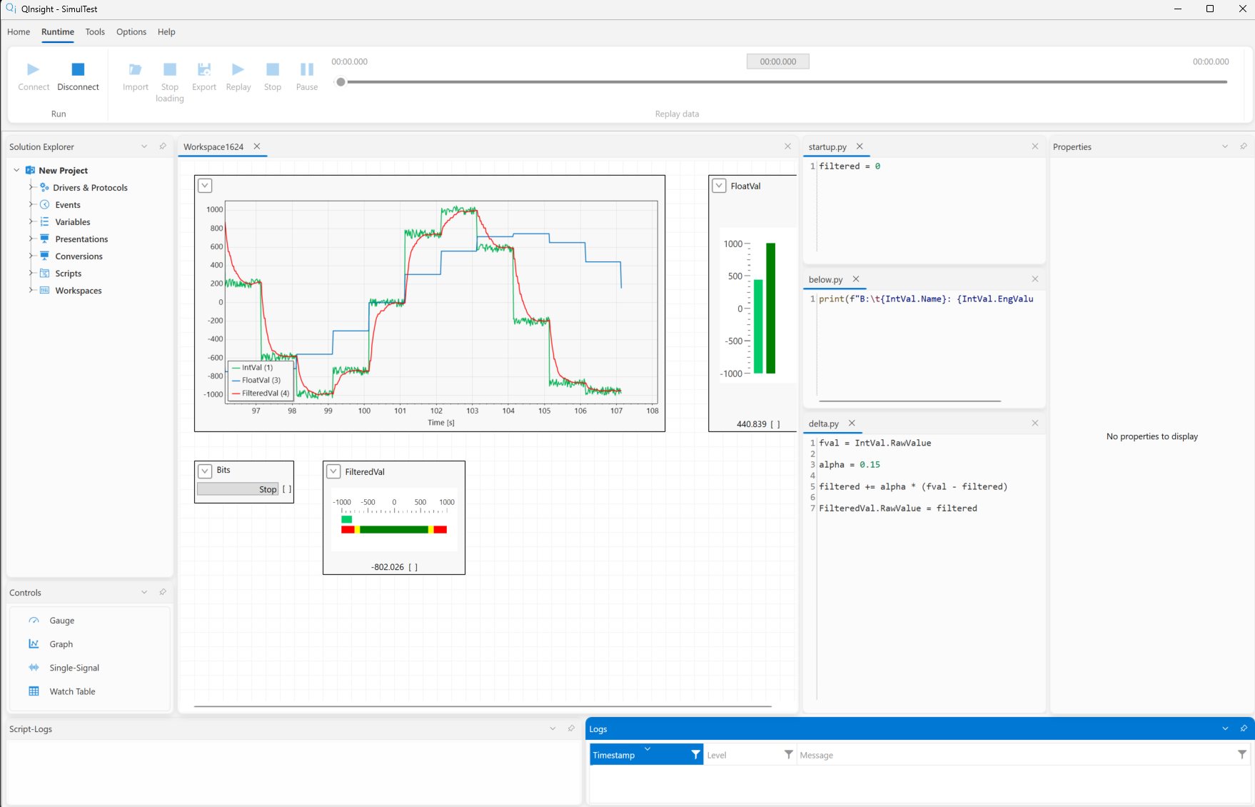Expand the Scripts tree node

coord(31,273)
